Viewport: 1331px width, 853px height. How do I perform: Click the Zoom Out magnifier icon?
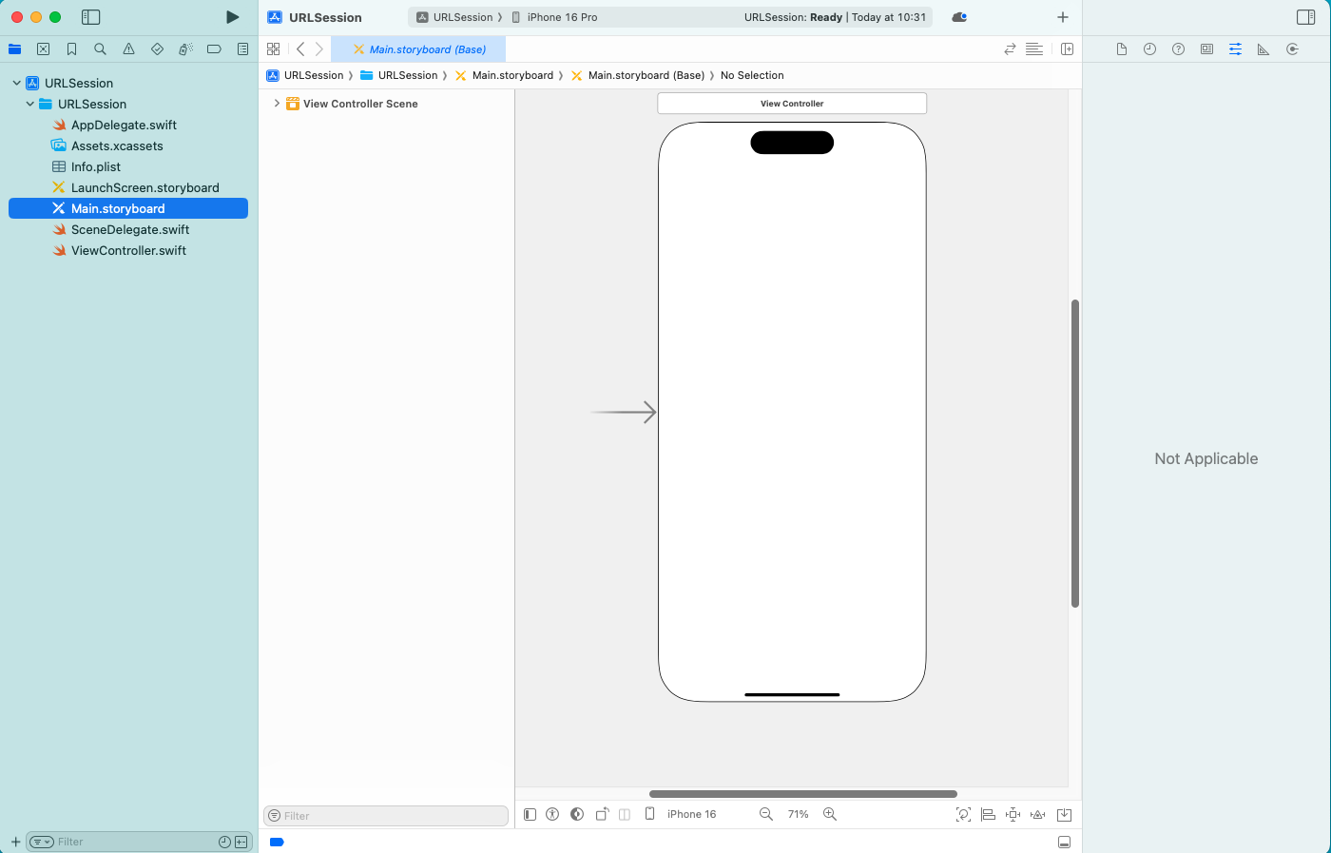(766, 814)
